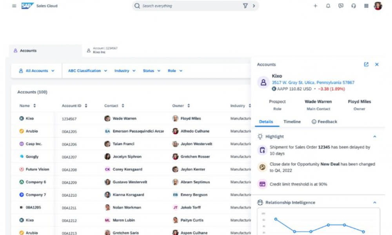Click contact Kianna Korsgaard

(x=128, y=195)
